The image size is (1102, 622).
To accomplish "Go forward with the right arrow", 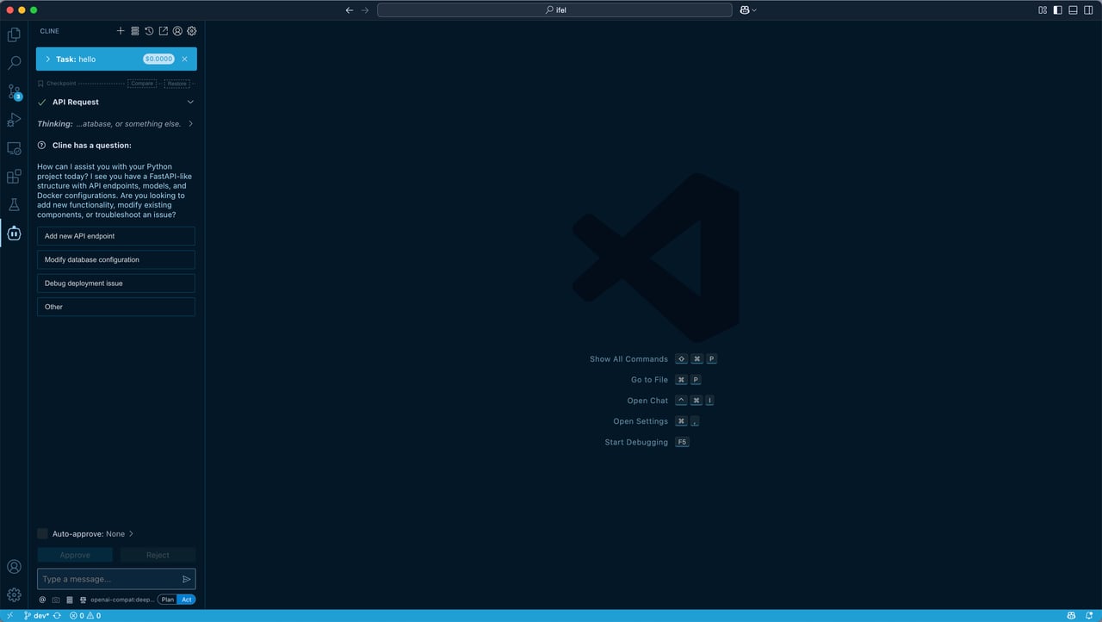I will (365, 10).
